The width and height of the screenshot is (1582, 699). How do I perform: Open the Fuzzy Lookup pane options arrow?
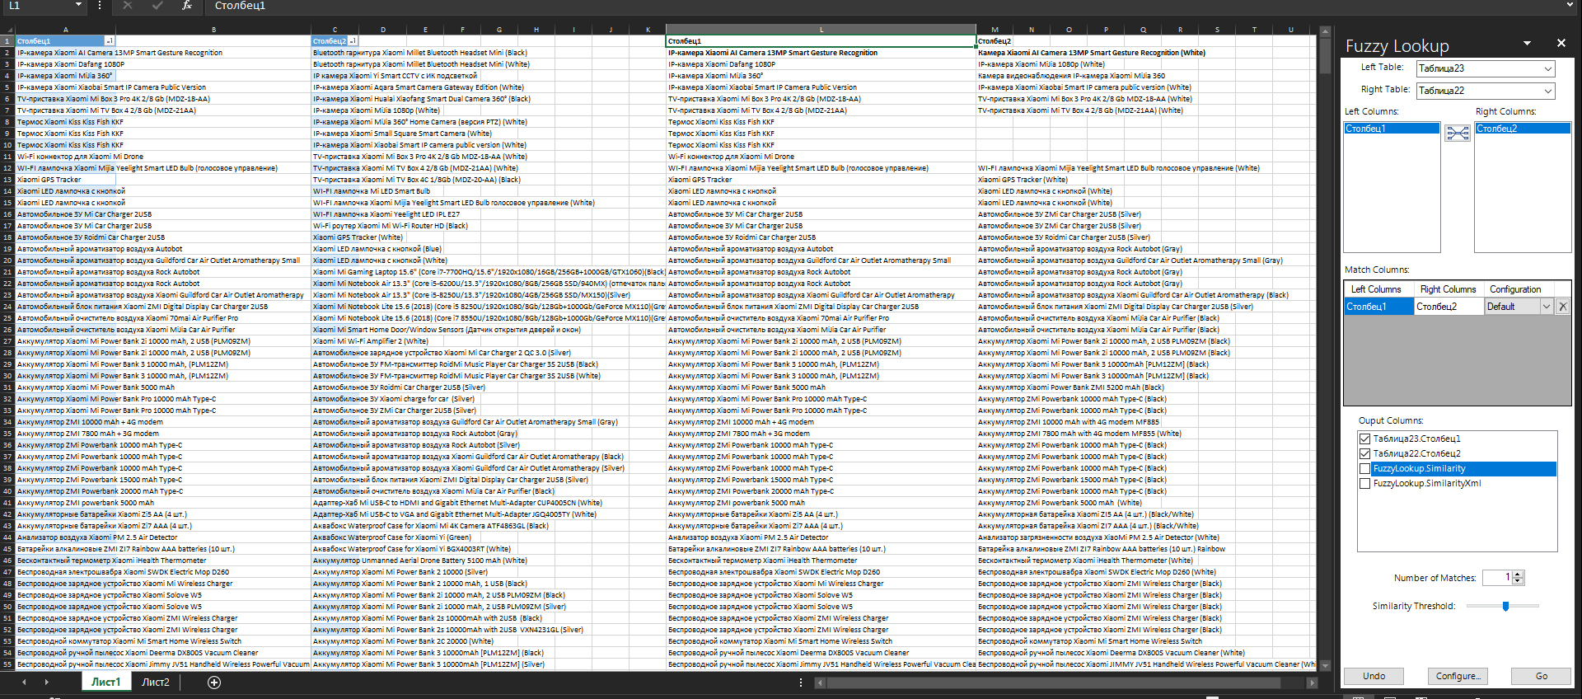[1527, 44]
